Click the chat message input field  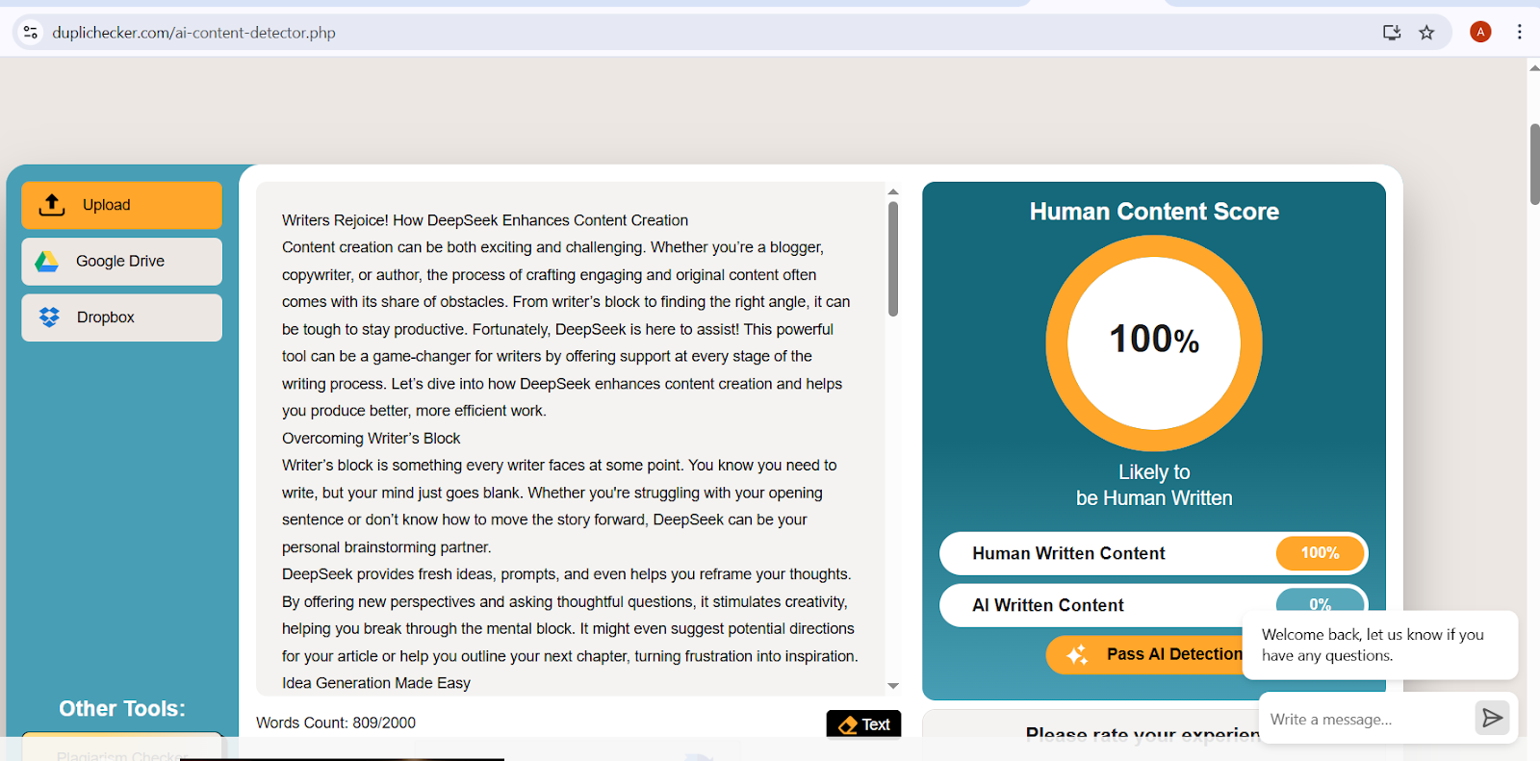1367,719
